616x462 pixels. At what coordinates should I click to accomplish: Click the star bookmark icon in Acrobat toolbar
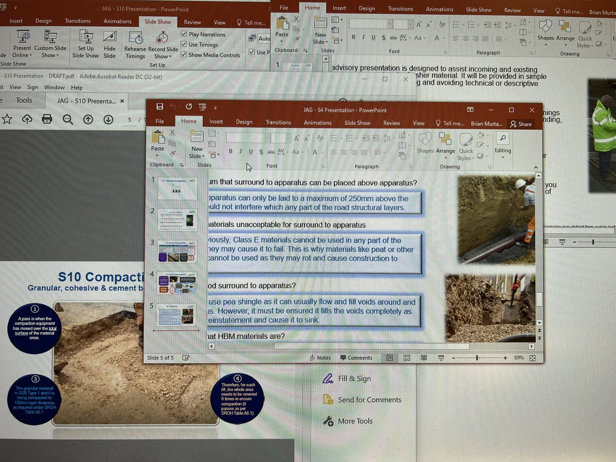(7, 119)
